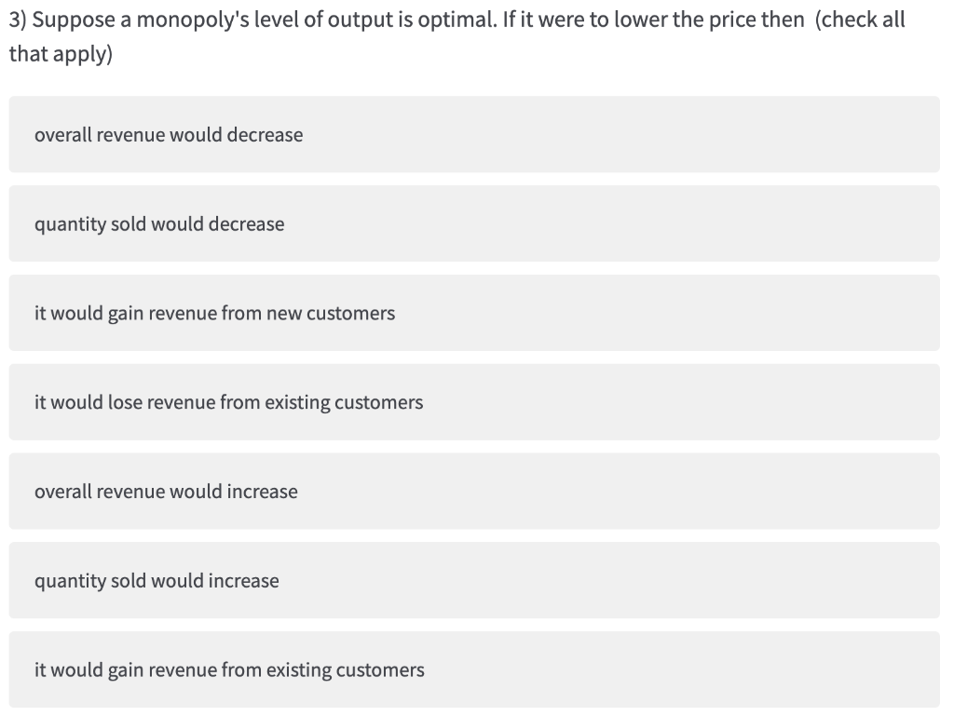Click the 'overall revenue would decrease' answer box

click(x=474, y=134)
